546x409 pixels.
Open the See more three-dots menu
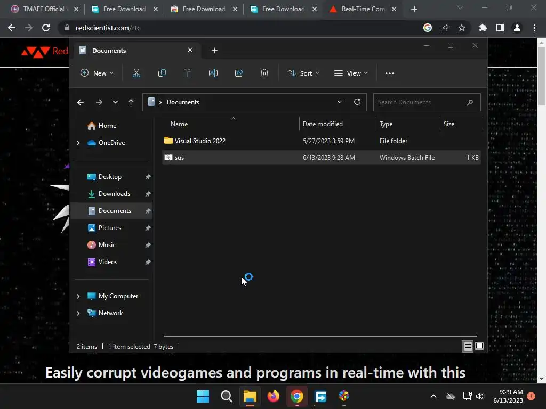(x=390, y=73)
